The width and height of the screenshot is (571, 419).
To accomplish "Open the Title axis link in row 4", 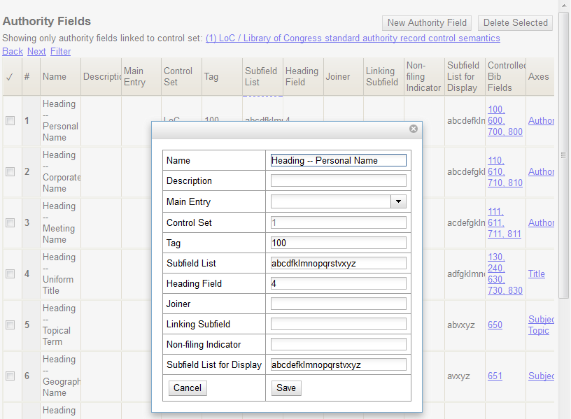I will pos(537,274).
